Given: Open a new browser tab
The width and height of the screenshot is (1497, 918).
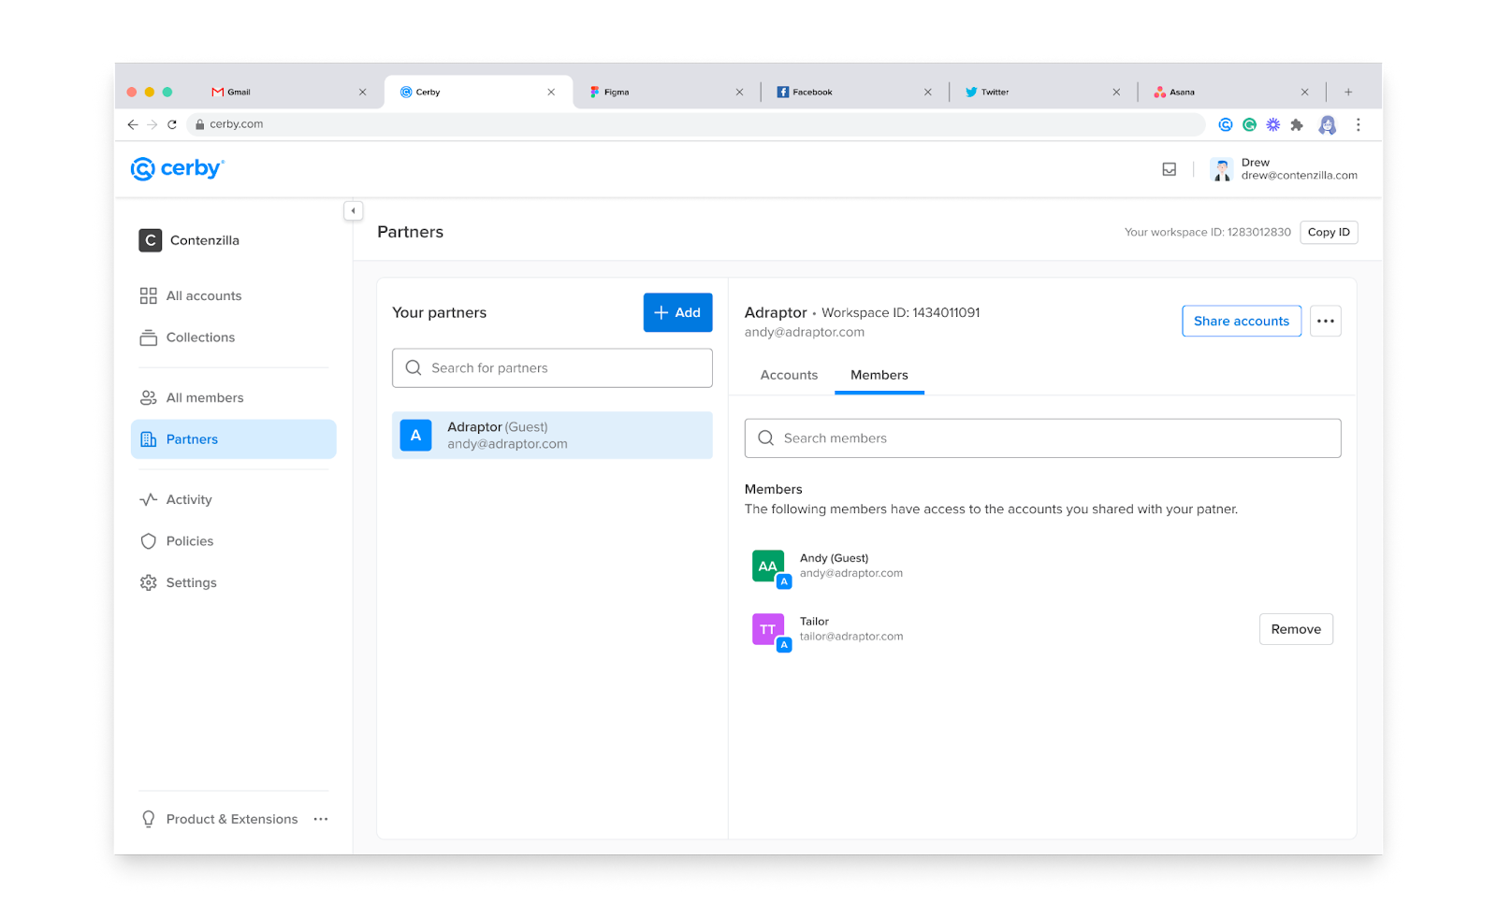Looking at the screenshot, I should (1348, 92).
